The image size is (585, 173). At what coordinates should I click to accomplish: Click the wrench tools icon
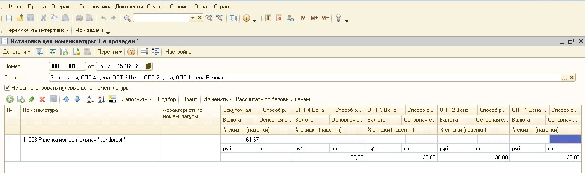pos(339,18)
